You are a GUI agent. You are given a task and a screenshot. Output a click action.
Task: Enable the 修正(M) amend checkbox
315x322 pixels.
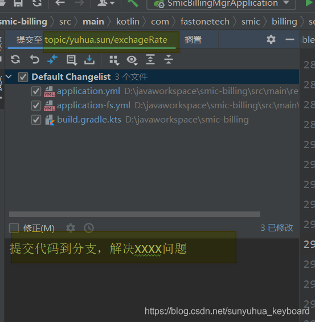click(x=14, y=228)
